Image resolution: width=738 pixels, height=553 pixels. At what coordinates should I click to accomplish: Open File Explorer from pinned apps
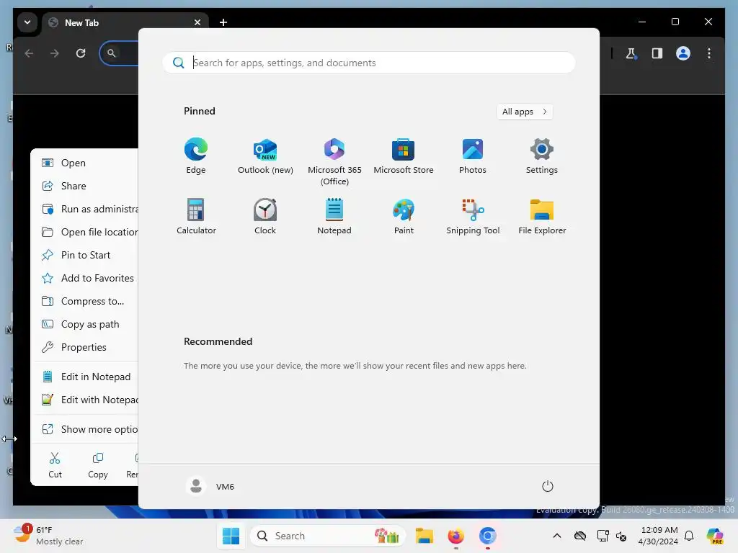pos(542,217)
